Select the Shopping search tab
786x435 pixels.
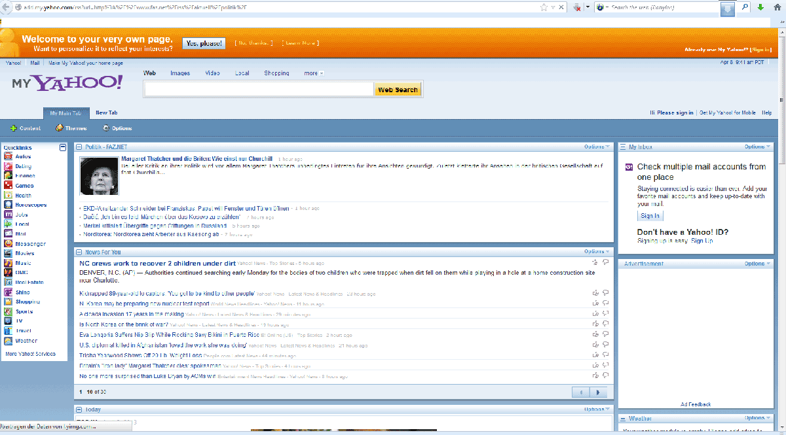276,73
